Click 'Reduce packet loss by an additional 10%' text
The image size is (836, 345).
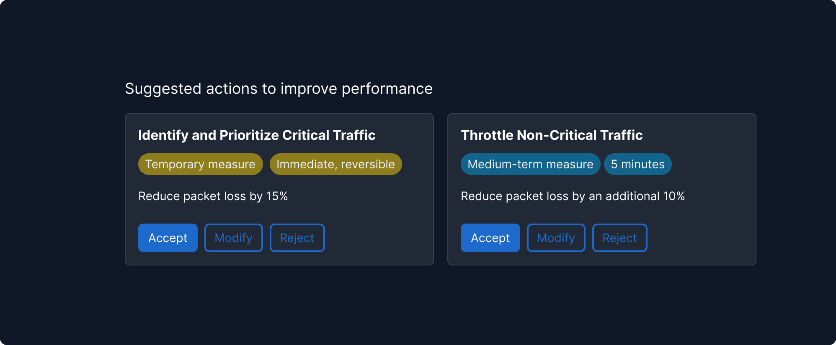[x=573, y=196]
